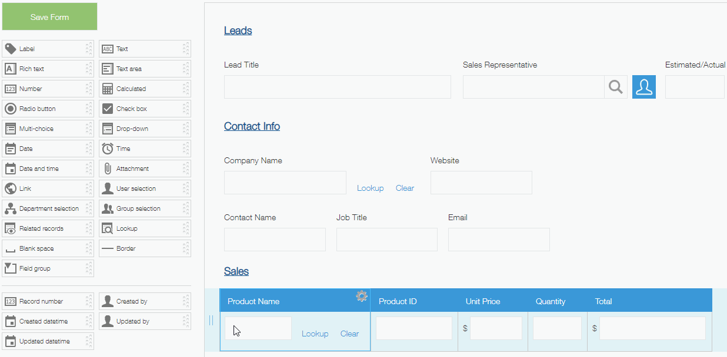Click the Contact Info section heading
Viewport: 727px width, 357px height.
[x=252, y=126]
